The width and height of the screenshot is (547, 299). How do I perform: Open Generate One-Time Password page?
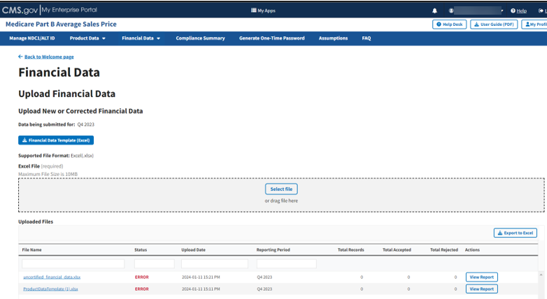click(x=271, y=38)
